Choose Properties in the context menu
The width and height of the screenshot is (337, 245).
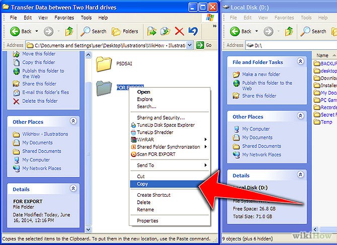[x=170, y=221]
